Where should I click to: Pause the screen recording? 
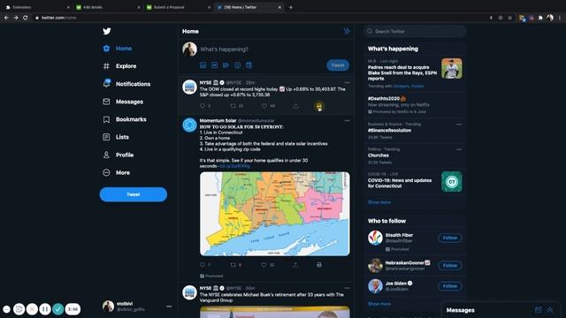(45, 309)
